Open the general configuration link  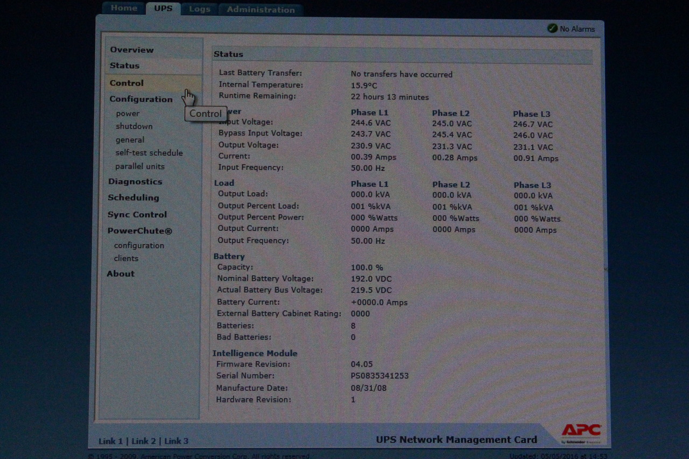pyautogui.click(x=130, y=140)
